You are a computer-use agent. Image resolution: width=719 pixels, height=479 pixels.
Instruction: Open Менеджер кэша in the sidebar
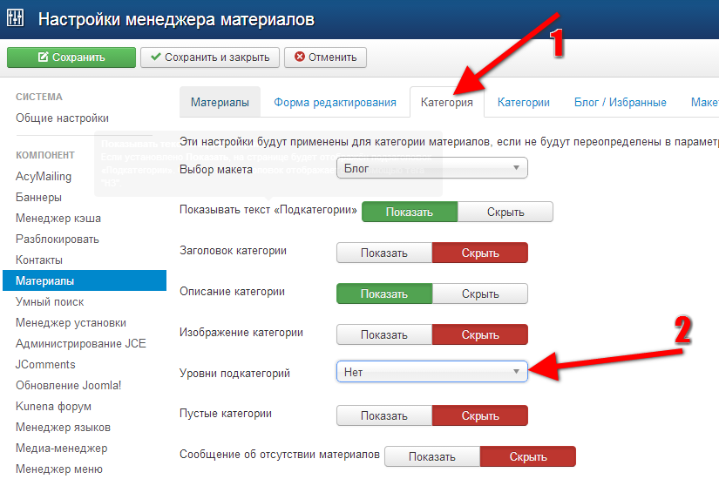click(x=58, y=218)
